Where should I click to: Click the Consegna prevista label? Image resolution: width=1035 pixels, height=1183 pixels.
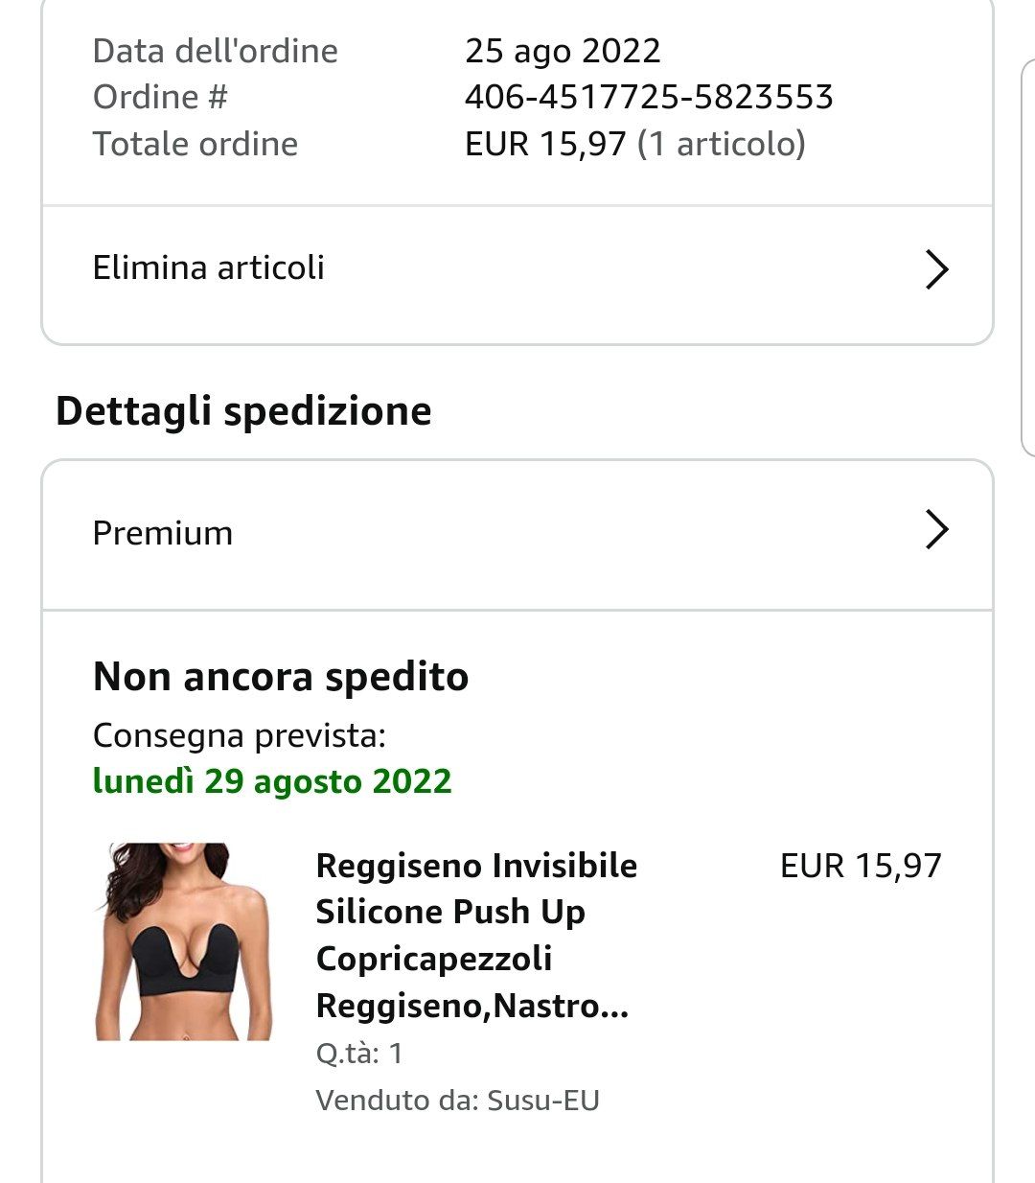coord(240,735)
